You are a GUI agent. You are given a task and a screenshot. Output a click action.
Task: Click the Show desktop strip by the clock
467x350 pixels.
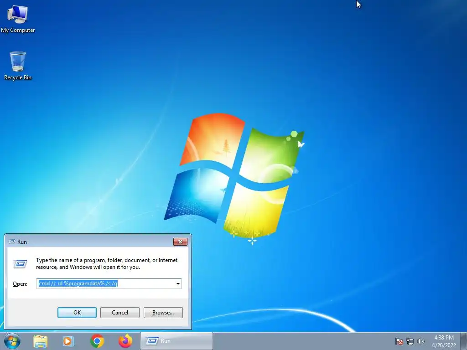pos(464,341)
